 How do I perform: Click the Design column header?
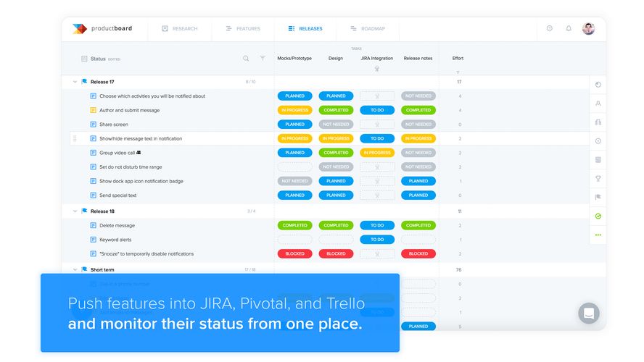coord(336,58)
